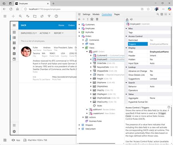This screenshot has height=145, width=173.
Task: Open the search magnifier in the left toolbar
Action: pos(20,16)
